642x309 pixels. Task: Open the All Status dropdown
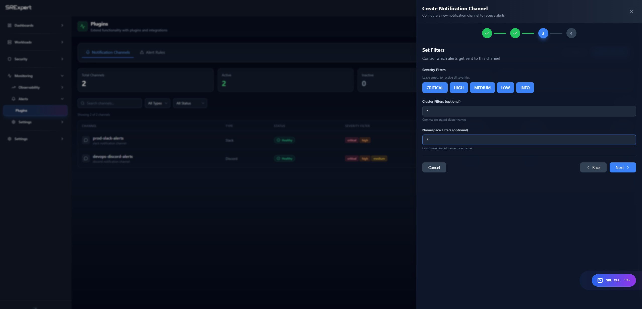pyautogui.click(x=190, y=103)
